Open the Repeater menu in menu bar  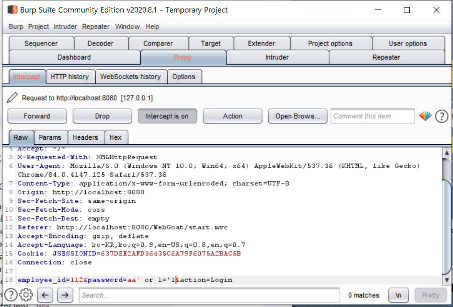tap(96, 27)
